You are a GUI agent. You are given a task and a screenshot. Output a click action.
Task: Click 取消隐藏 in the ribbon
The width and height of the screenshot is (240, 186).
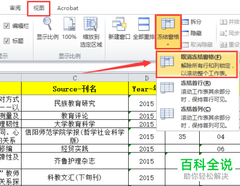[x=197, y=45]
